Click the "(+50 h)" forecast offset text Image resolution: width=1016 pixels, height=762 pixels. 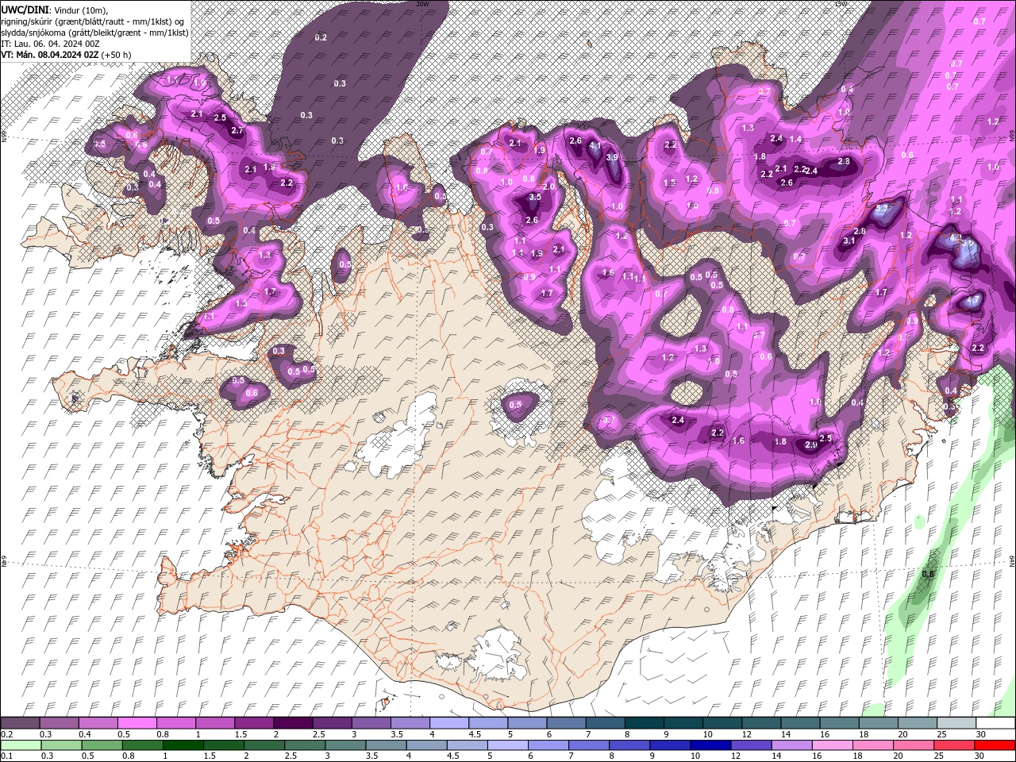(x=117, y=54)
